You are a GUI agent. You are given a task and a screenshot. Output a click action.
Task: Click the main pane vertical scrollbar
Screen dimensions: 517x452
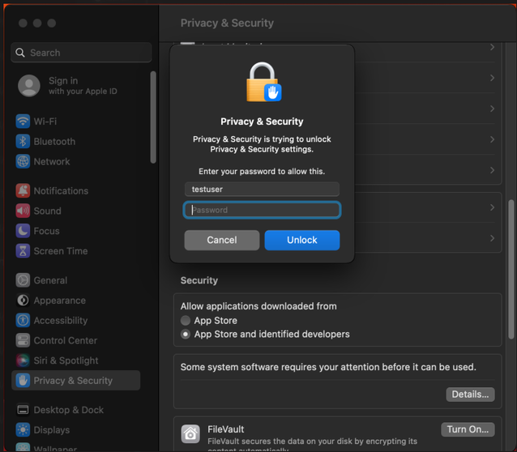coord(511,267)
